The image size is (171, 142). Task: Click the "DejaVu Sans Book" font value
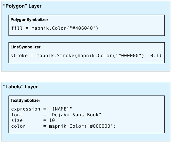click(x=75, y=115)
